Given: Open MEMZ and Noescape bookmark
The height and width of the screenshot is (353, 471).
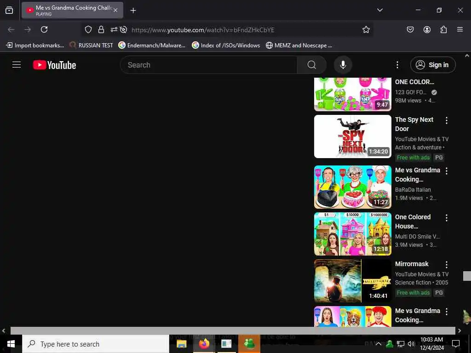Looking at the screenshot, I should 299,46.
